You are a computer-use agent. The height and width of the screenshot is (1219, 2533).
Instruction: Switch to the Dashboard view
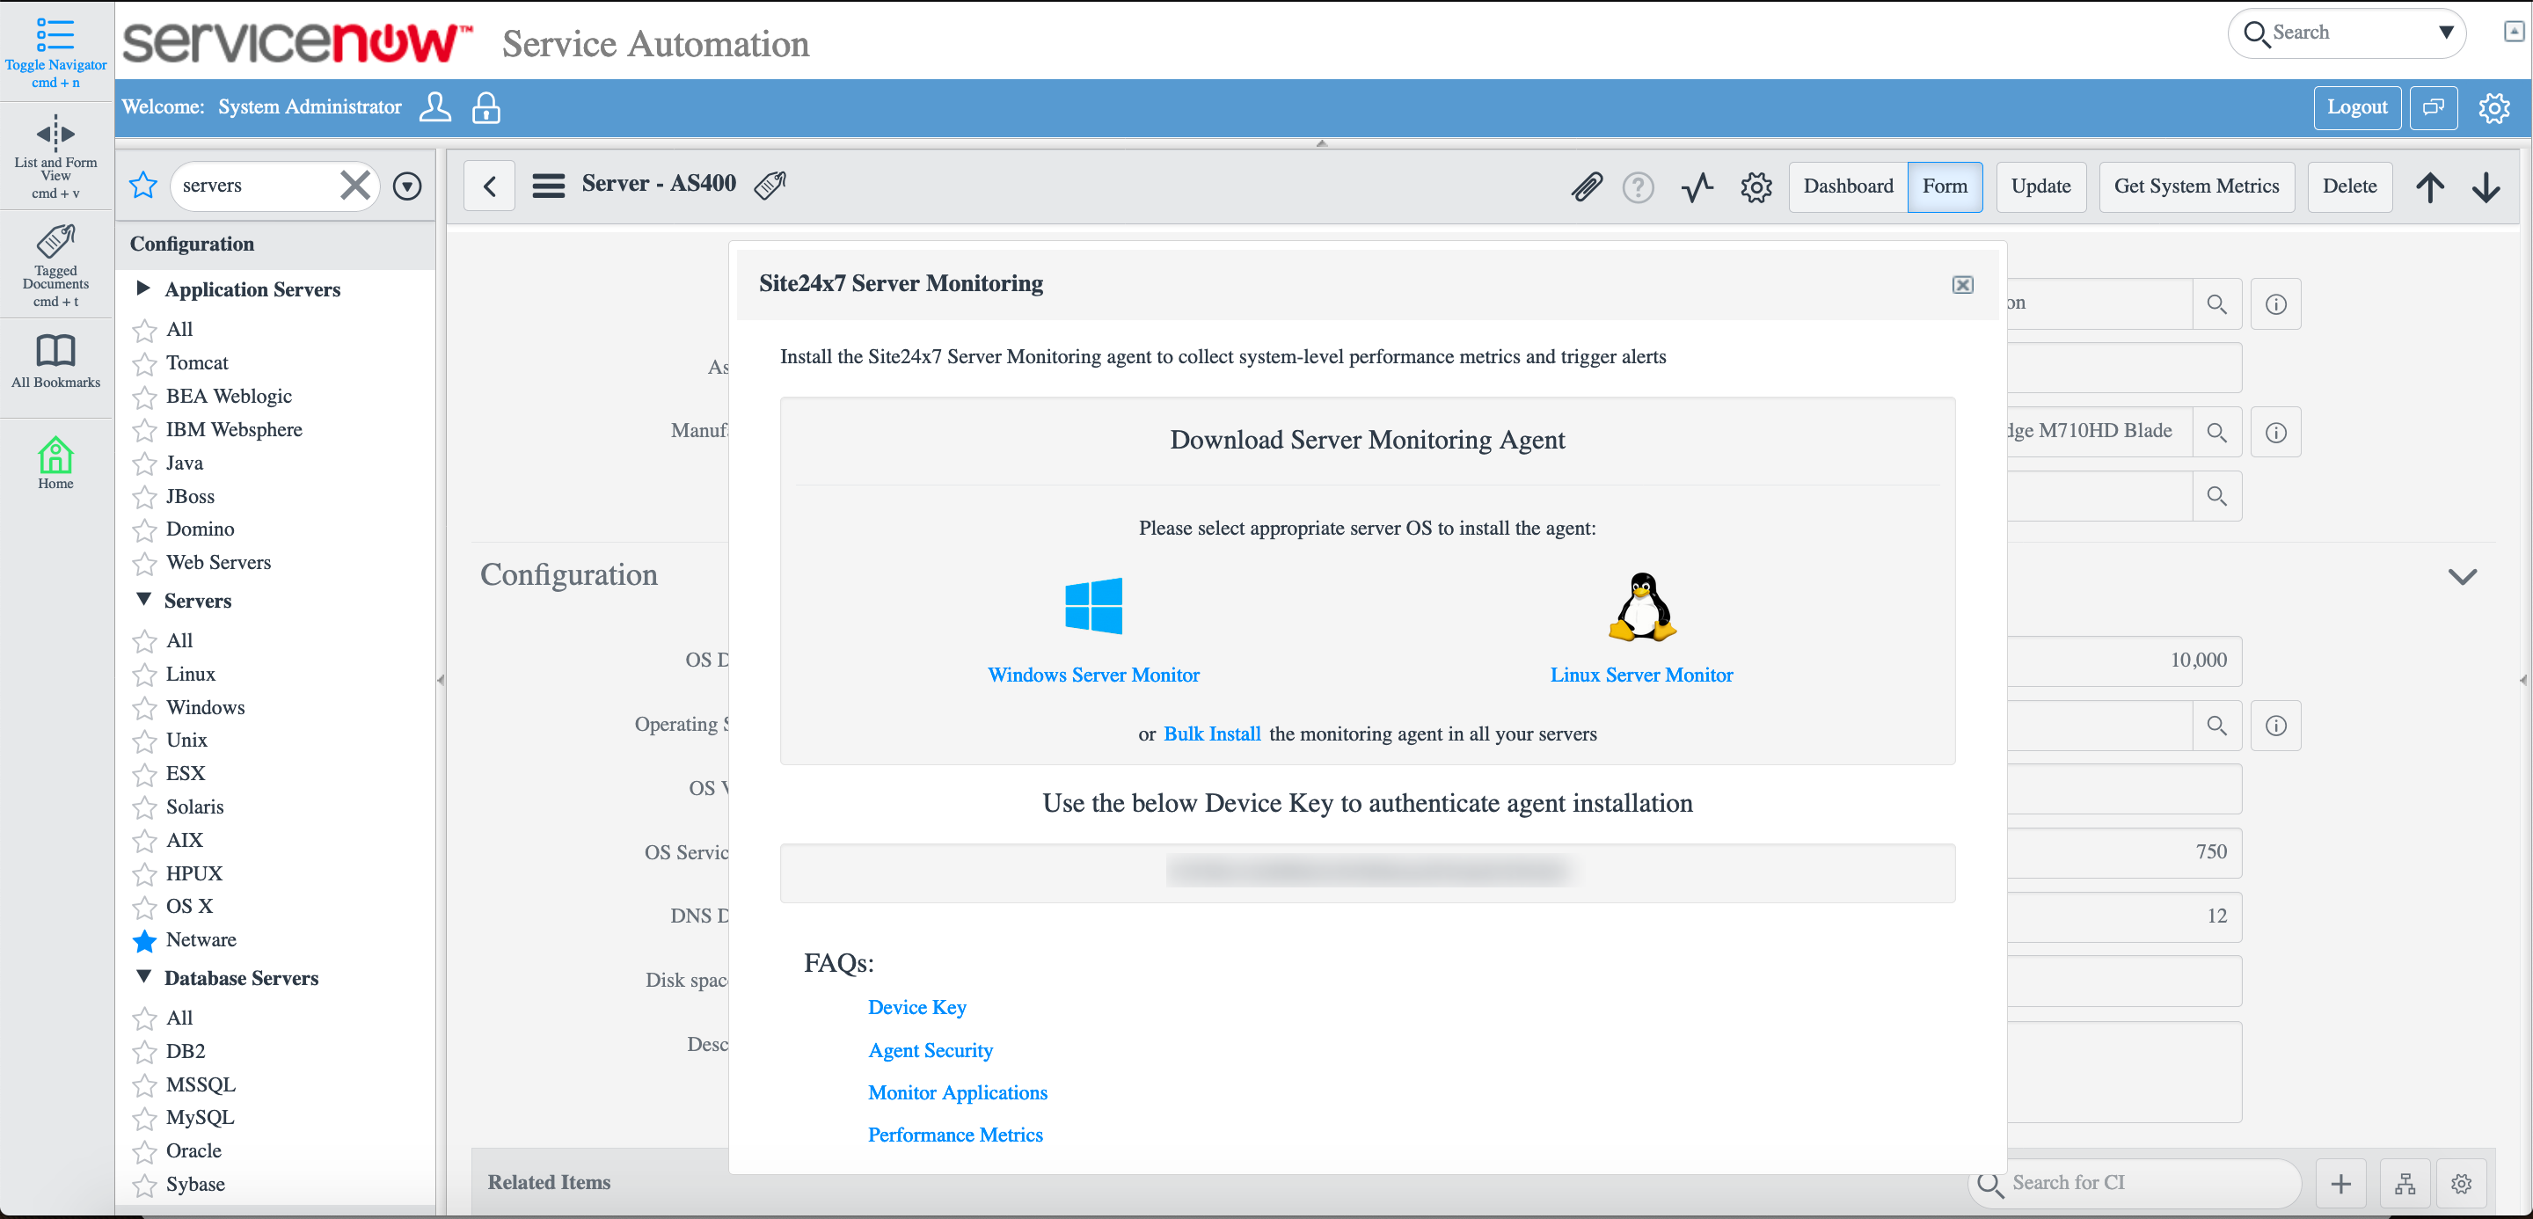(1848, 186)
